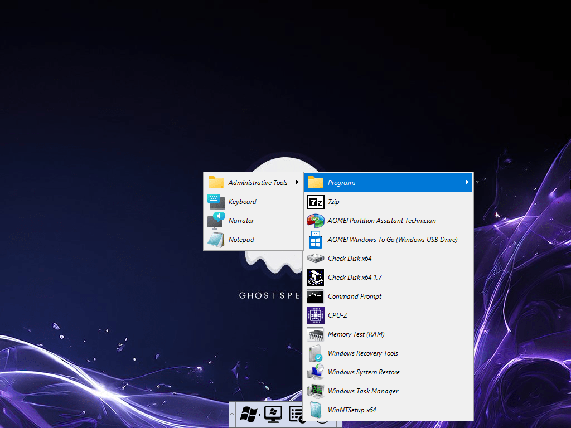Launch Windows System Restore
Image resolution: width=571 pixels, height=428 pixels.
(364, 372)
